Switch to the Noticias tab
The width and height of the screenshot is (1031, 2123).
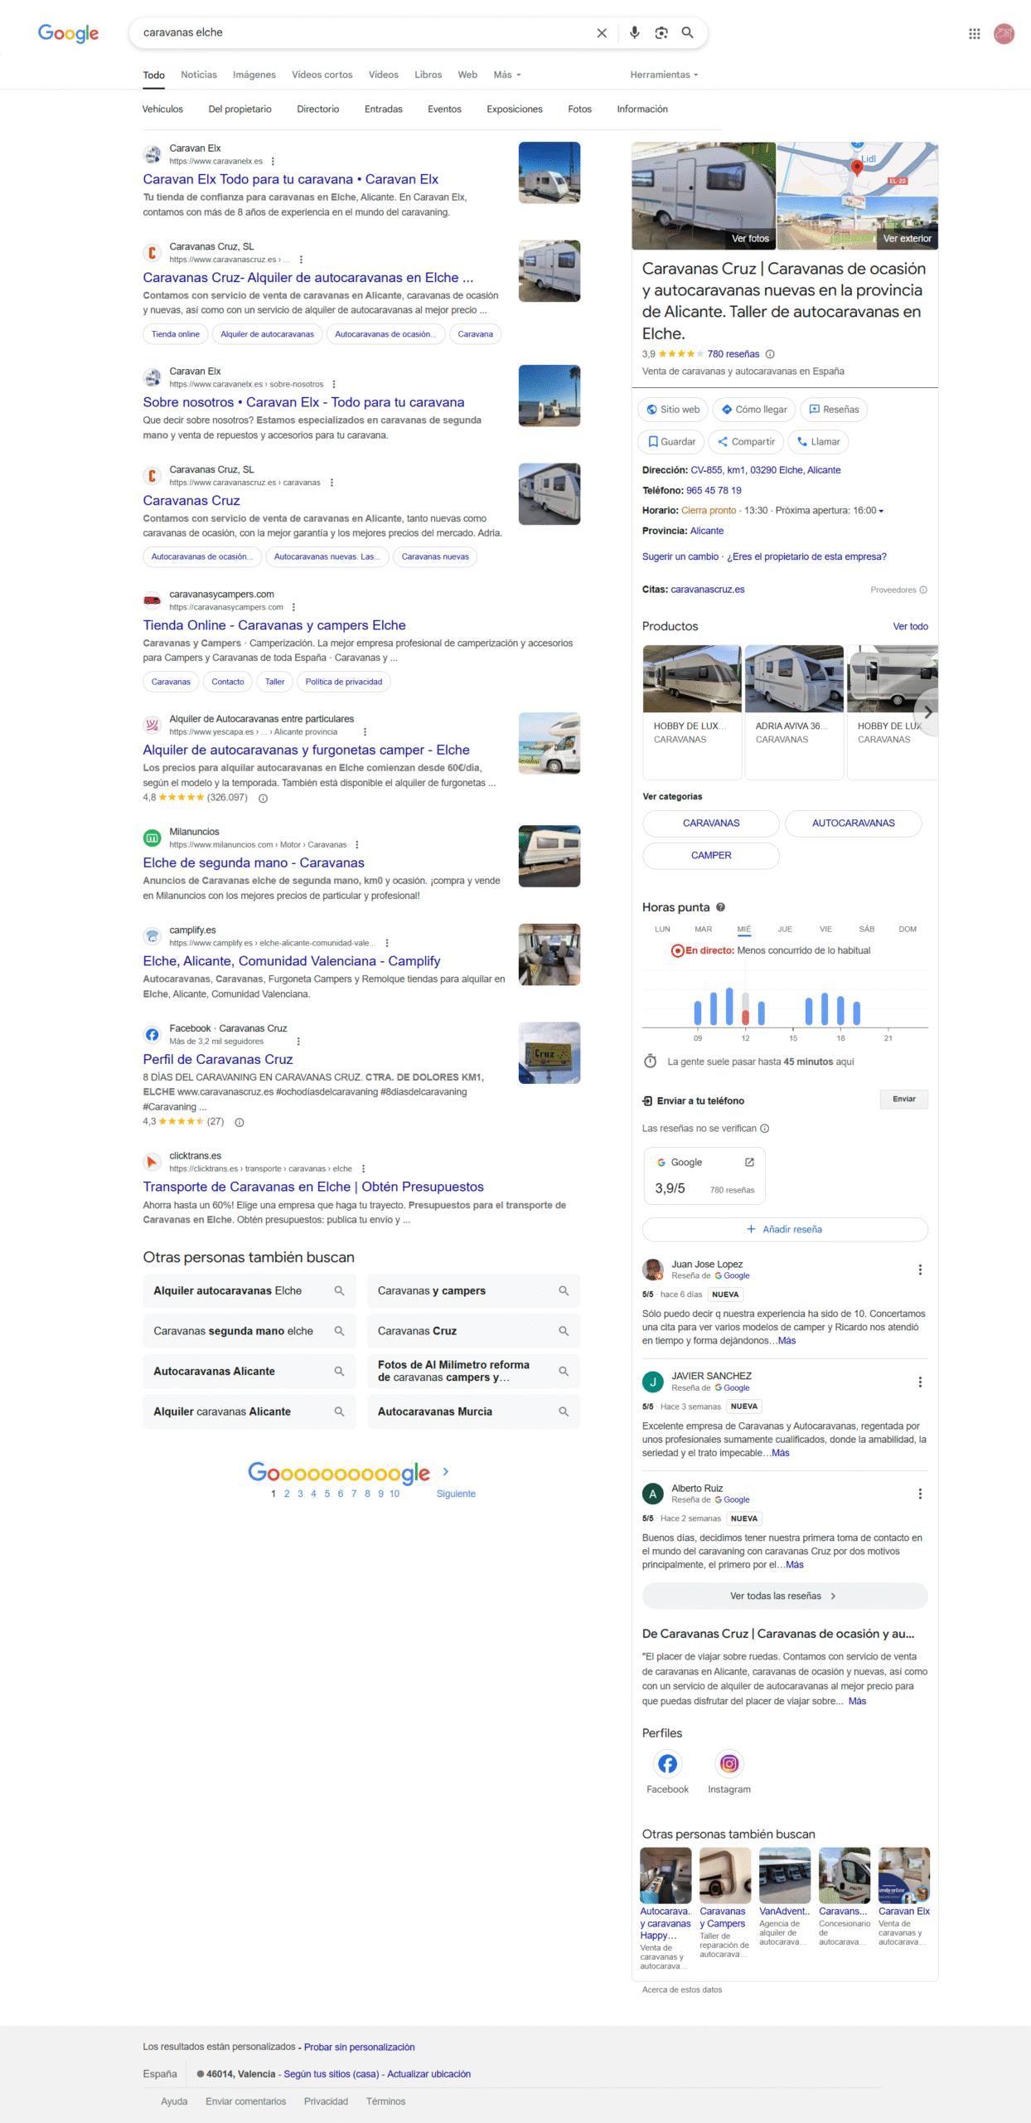click(199, 75)
